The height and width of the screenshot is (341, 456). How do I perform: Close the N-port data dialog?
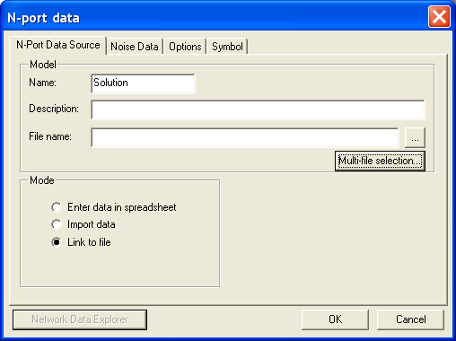[439, 17]
